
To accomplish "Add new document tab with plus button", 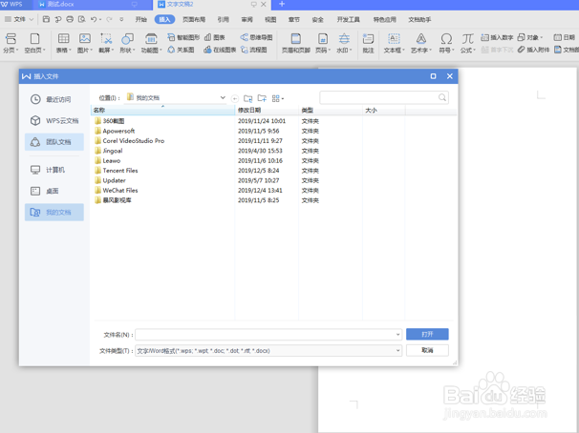I will coord(282,4).
